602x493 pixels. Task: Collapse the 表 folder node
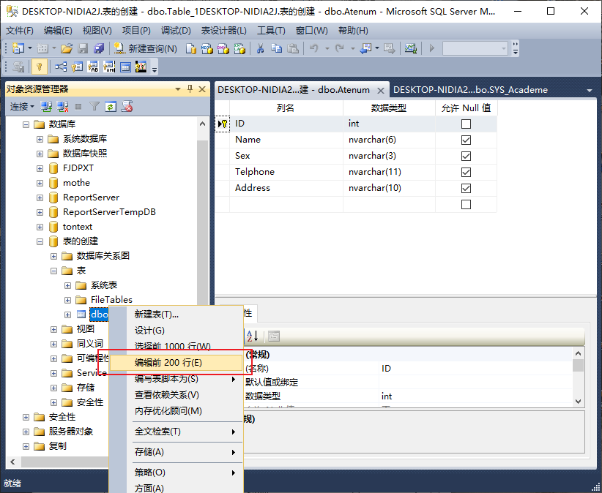53,271
